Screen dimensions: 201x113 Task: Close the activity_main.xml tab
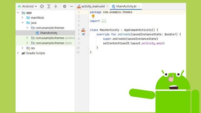tap(107, 6)
